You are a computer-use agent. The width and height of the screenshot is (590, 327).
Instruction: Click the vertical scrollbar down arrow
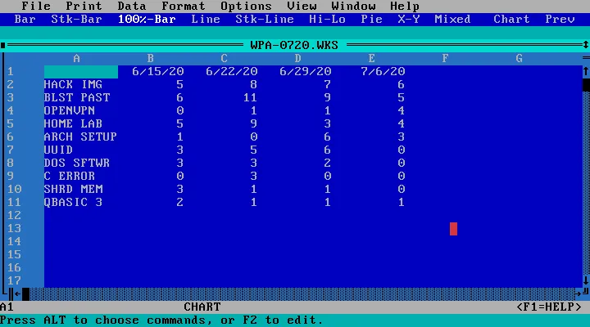coord(585,280)
